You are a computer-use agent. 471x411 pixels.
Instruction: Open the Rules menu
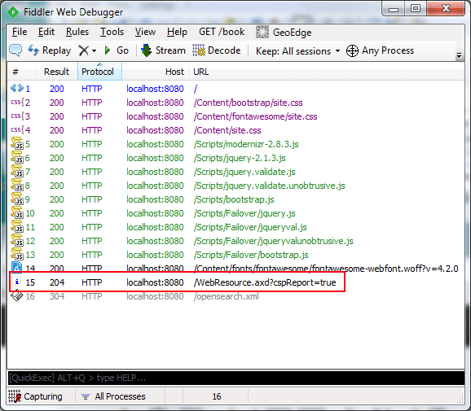point(77,32)
